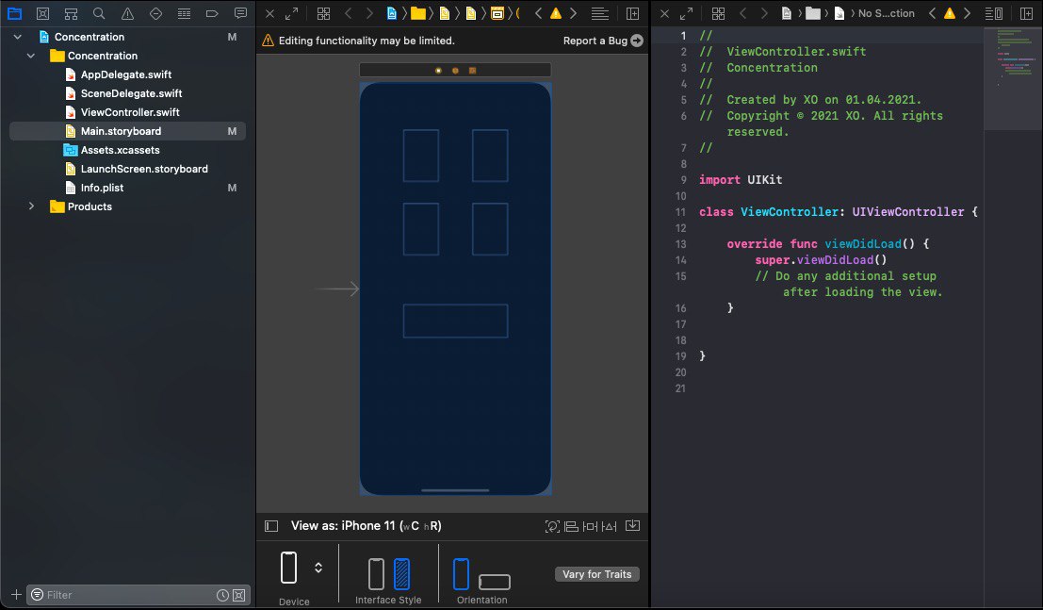Select the dark interface style
The image size is (1043, 610).
[402, 573]
